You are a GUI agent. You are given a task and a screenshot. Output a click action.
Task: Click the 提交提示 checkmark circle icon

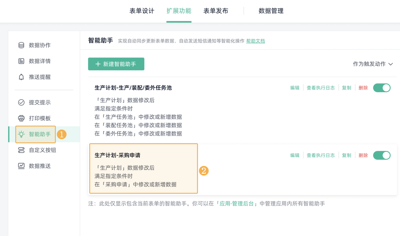click(x=21, y=102)
